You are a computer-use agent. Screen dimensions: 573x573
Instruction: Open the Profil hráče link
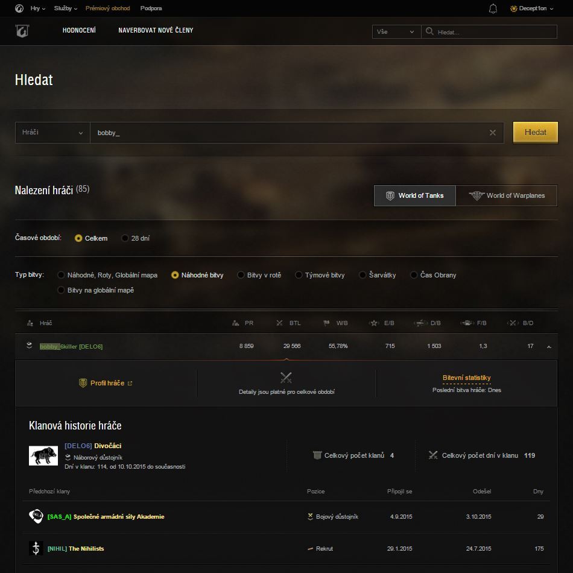[x=106, y=383]
